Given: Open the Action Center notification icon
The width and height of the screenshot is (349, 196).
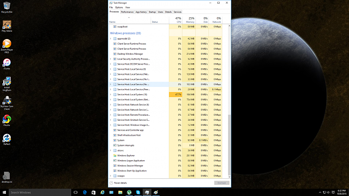Looking at the screenshot, I should (x=333, y=192).
